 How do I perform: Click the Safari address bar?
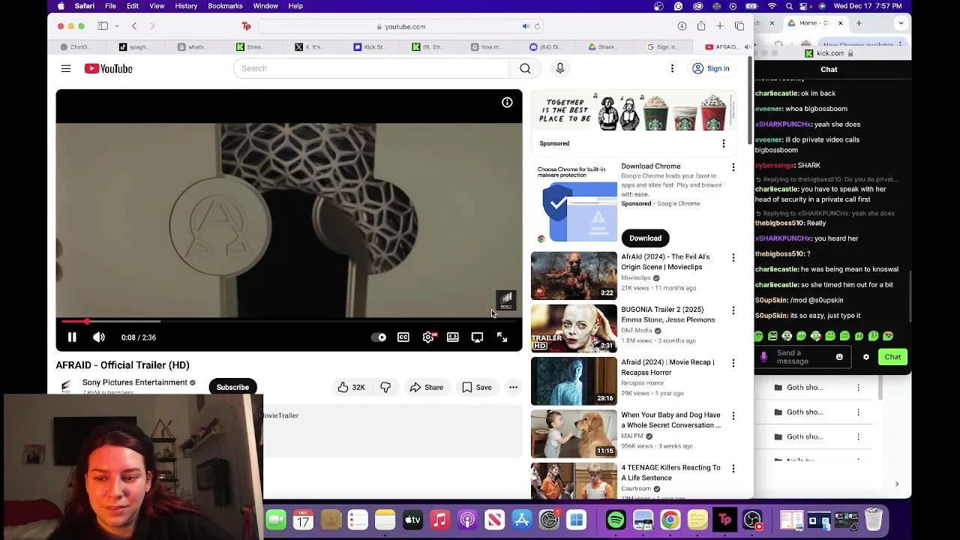click(x=402, y=26)
